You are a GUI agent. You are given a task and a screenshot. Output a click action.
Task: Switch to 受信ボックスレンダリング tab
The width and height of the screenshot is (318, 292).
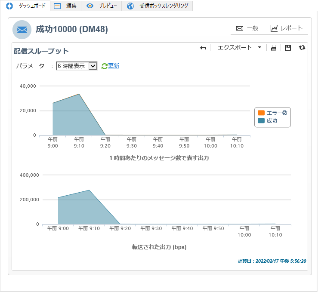pos(157,6)
